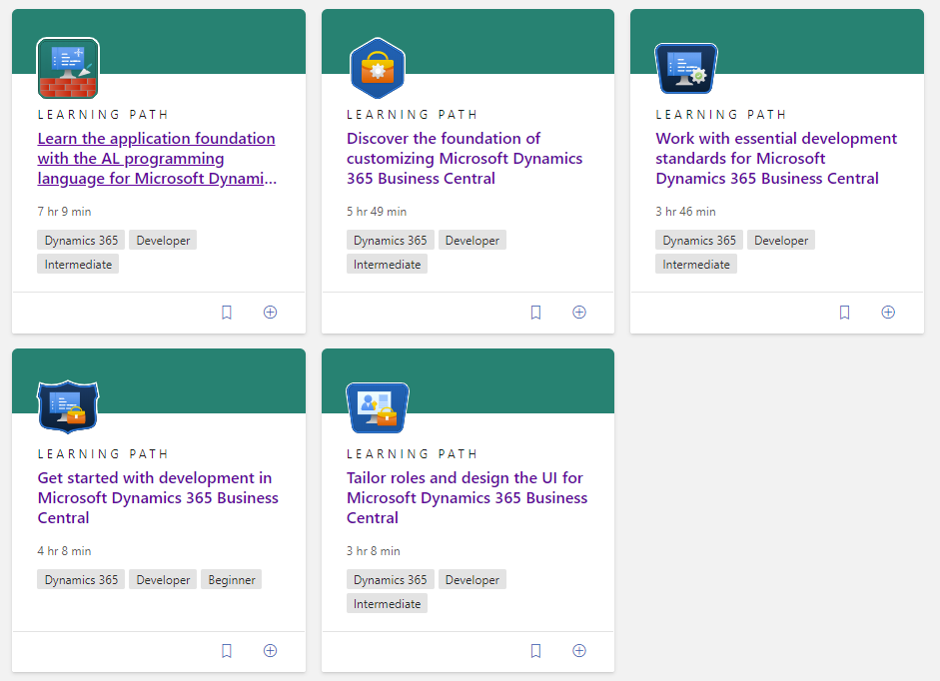Image resolution: width=940 pixels, height=681 pixels.
Task: Click Developer tag on 'Get started' card
Action: (163, 580)
